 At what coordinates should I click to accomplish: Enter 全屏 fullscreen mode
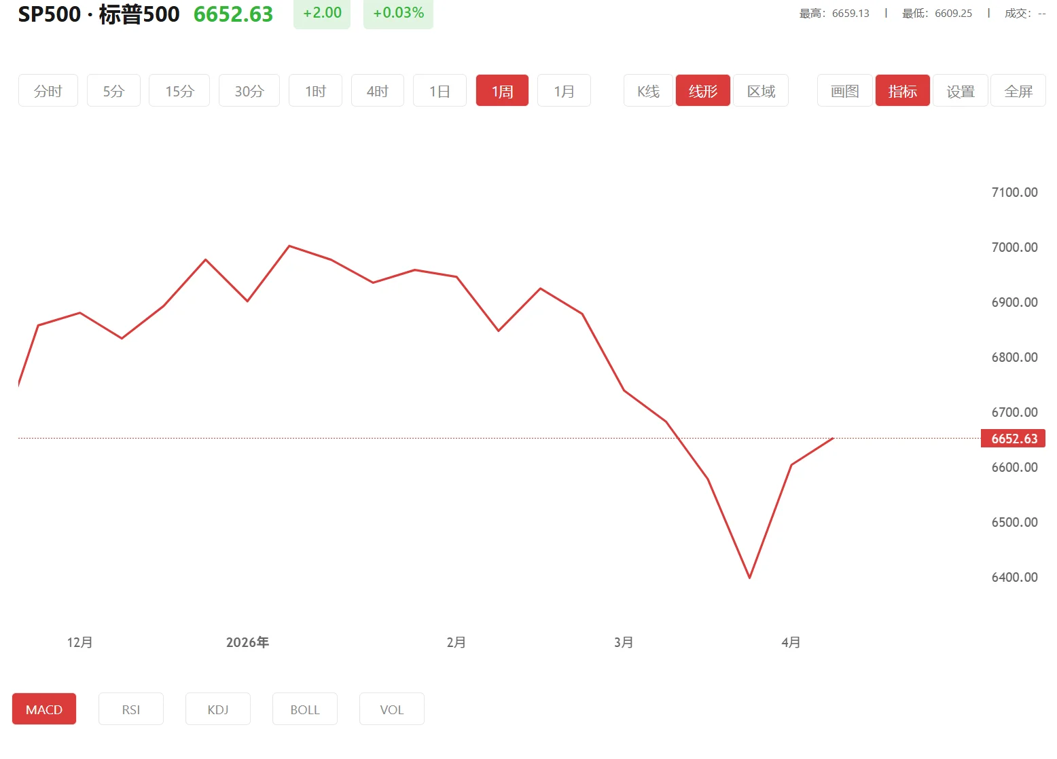1018,91
